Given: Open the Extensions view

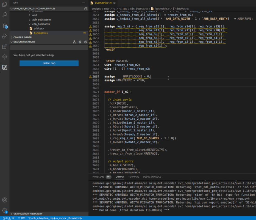Looking at the screenshot, I should pyautogui.click(x=4, y=46).
